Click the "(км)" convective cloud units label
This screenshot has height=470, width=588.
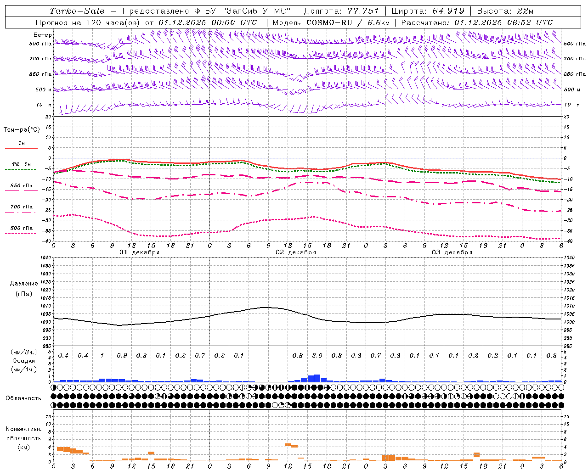(24, 447)
